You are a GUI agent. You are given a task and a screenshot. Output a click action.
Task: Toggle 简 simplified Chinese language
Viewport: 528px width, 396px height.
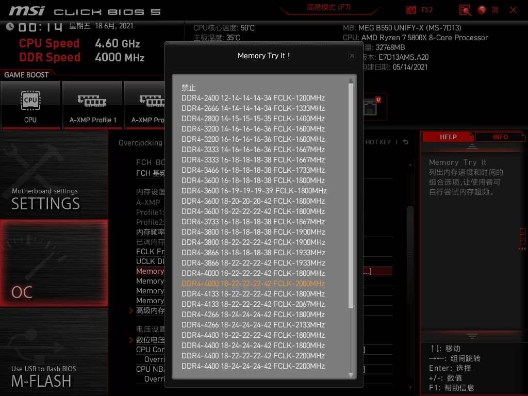496,10
